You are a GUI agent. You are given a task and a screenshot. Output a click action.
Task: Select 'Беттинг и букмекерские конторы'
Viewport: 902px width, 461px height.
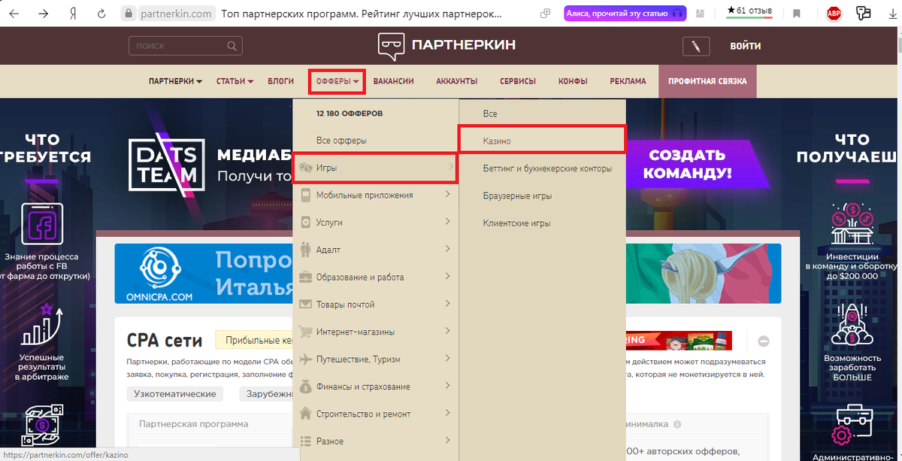click(x=547, y=168)
